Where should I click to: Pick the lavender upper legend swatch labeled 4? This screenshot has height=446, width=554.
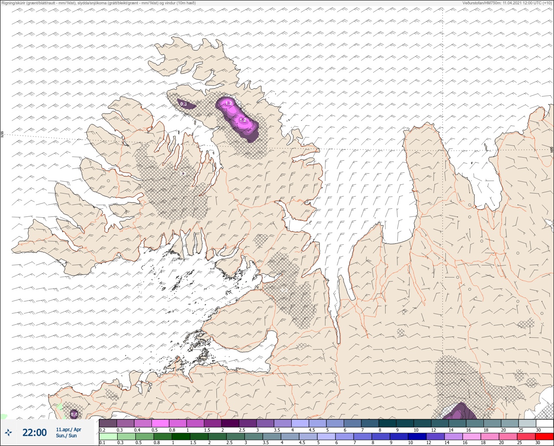click(x=300, y=423)
